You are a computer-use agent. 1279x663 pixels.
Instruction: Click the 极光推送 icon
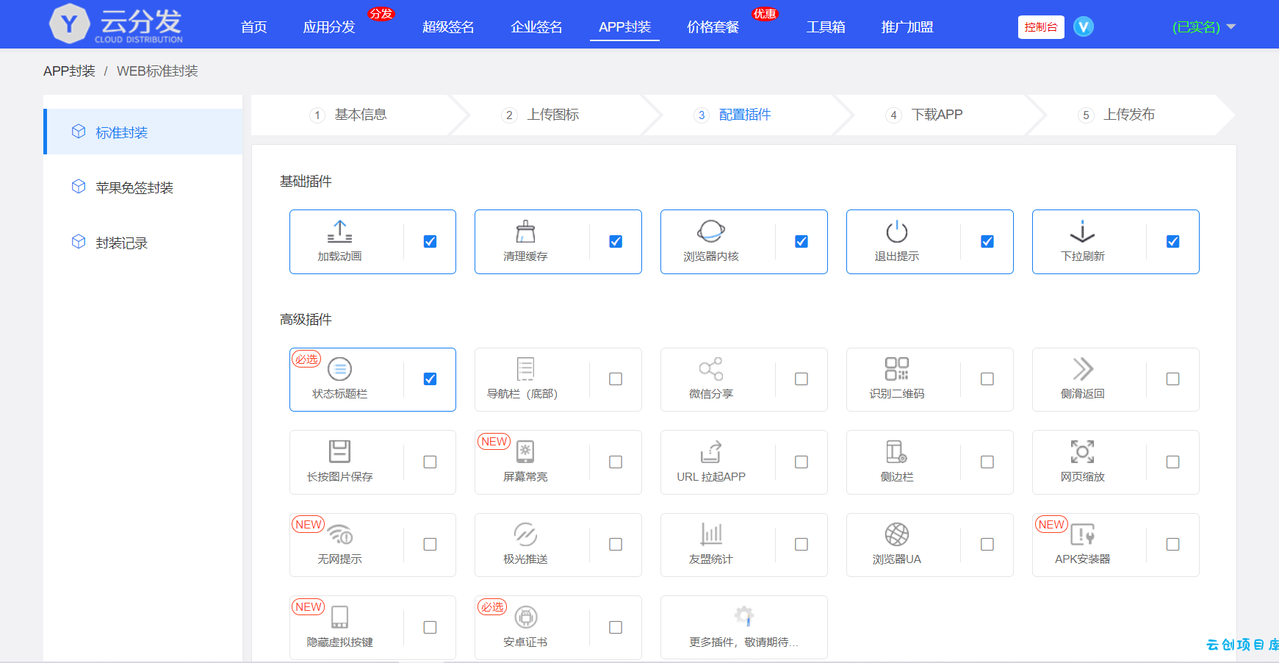point(525,534)
